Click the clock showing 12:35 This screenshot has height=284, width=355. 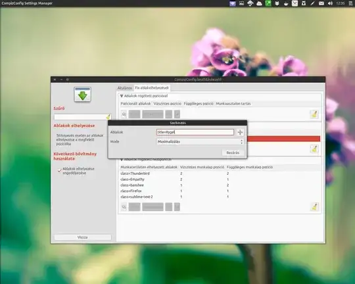point(341,3)
